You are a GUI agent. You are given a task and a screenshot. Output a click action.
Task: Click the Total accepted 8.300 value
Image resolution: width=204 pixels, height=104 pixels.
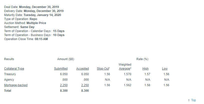(85, 91)
